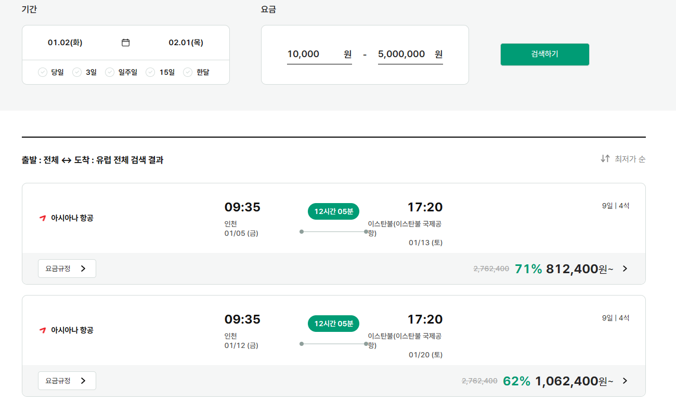Image resolution: width=676 pixels, height=402 pixels.
Task: Click struck-through 2,762,400 on 62% row
Action: point(479,381)
